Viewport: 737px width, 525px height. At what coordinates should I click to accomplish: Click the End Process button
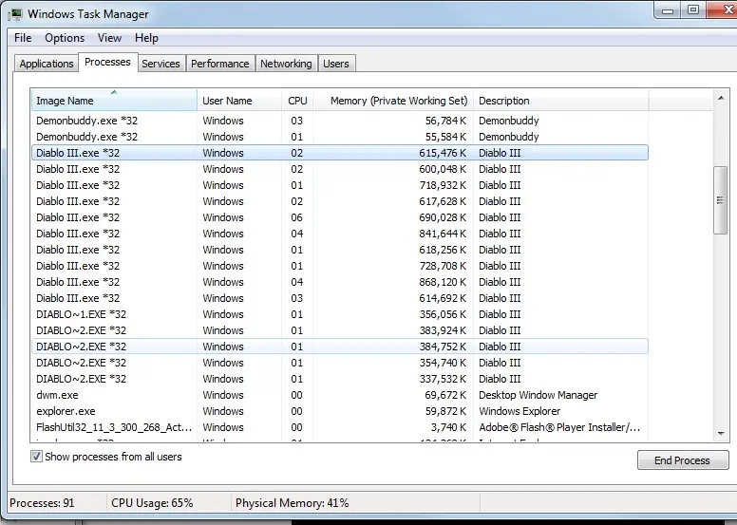(x=683, y=460)
